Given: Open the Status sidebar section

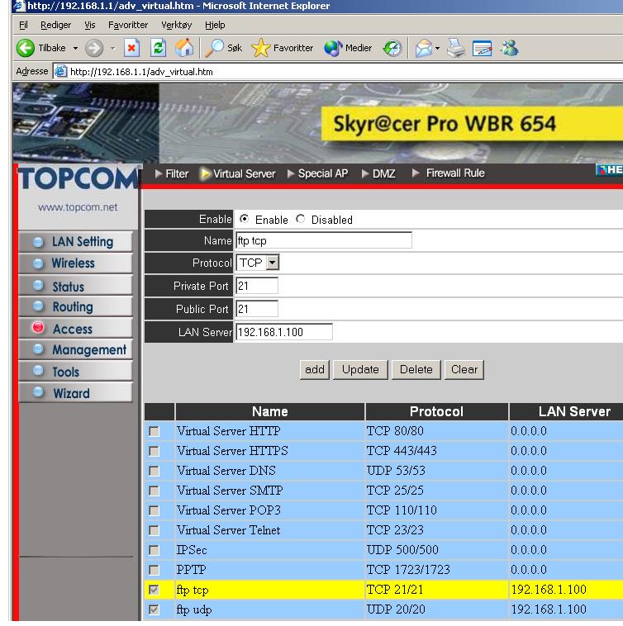Looking at the screenshot, I should [75, 286].
